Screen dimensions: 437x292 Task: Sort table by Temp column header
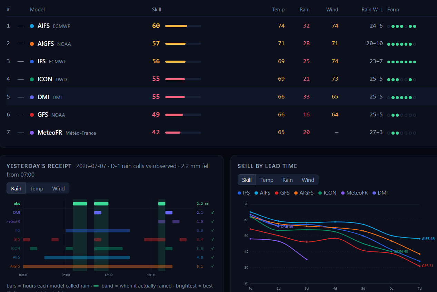click(278, 10)
